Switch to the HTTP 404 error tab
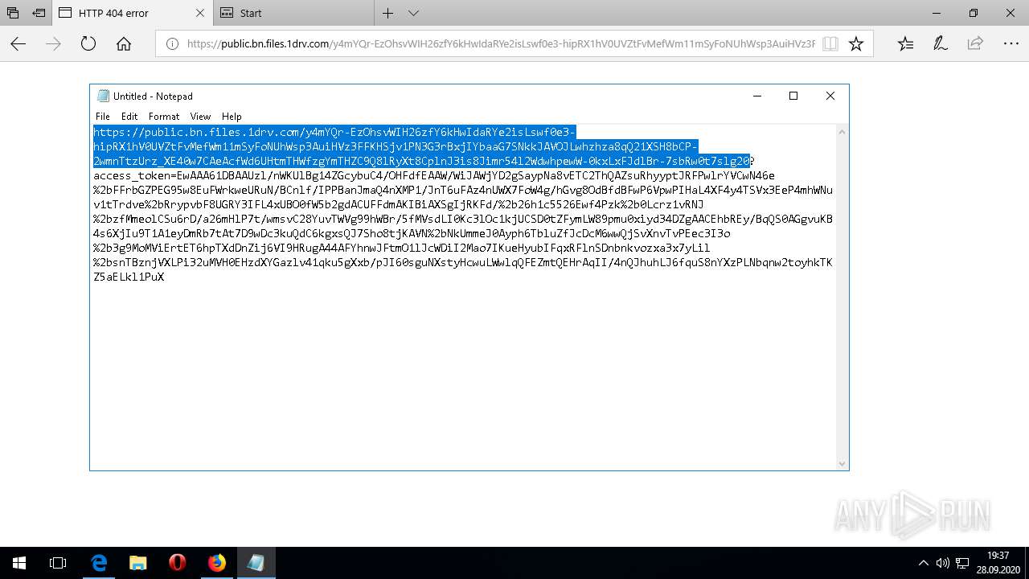Image resolution: width=1029 pixels, height=579 pixels. coord(133,13)
